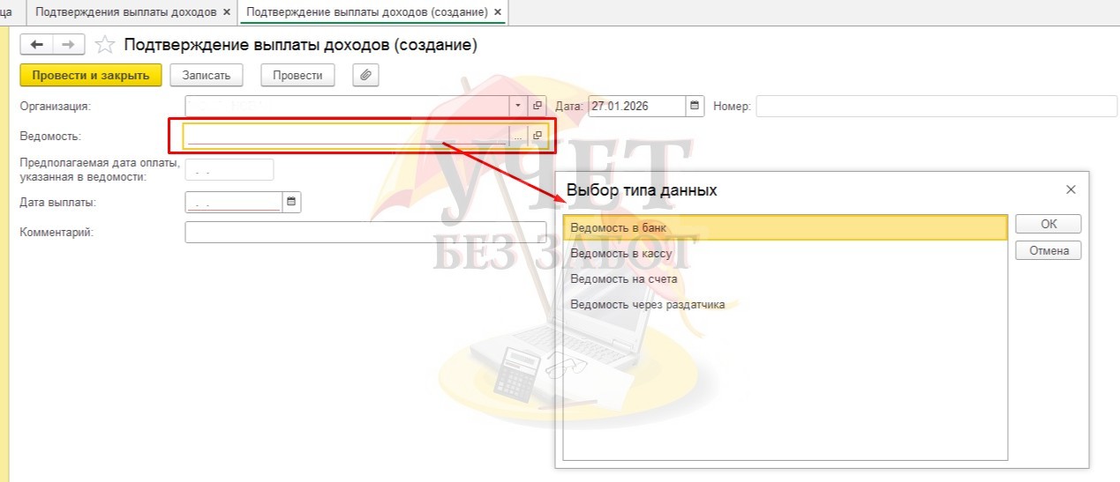Click the Записать button

point(207,76)
